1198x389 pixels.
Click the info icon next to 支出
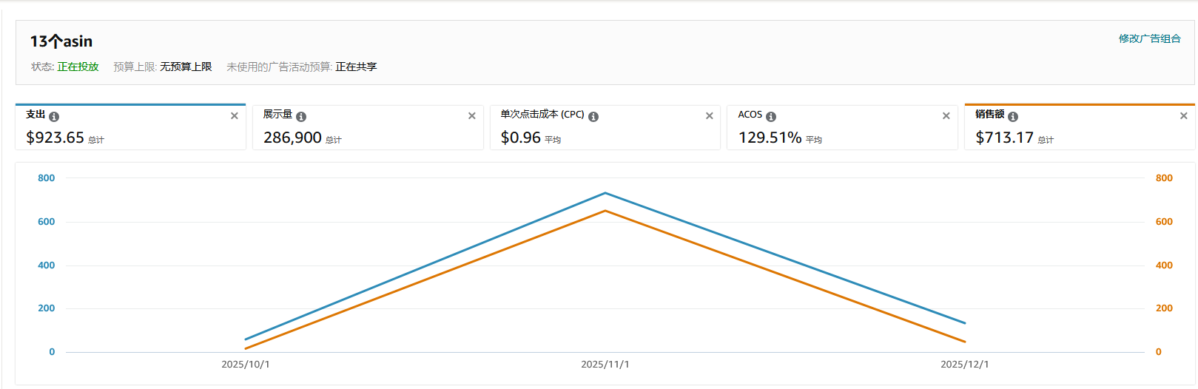pyautogui.click(x=54, y=117)
